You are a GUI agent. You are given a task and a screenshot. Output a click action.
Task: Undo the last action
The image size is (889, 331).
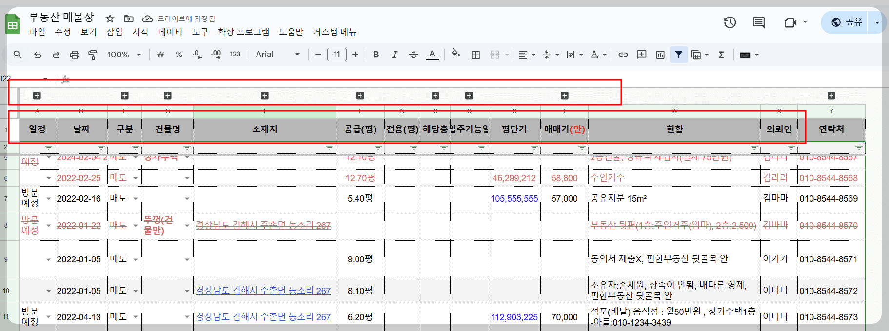click(38, 55)
